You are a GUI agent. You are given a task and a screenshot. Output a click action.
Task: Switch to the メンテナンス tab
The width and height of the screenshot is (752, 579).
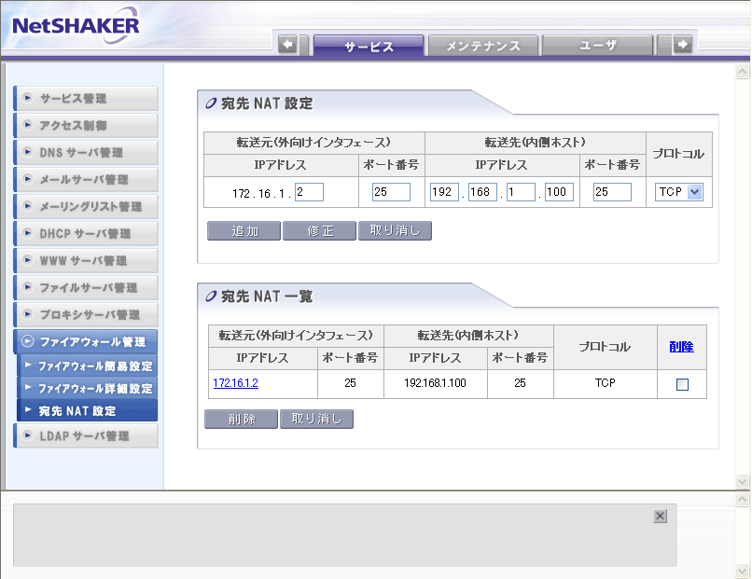click(482, 46)
